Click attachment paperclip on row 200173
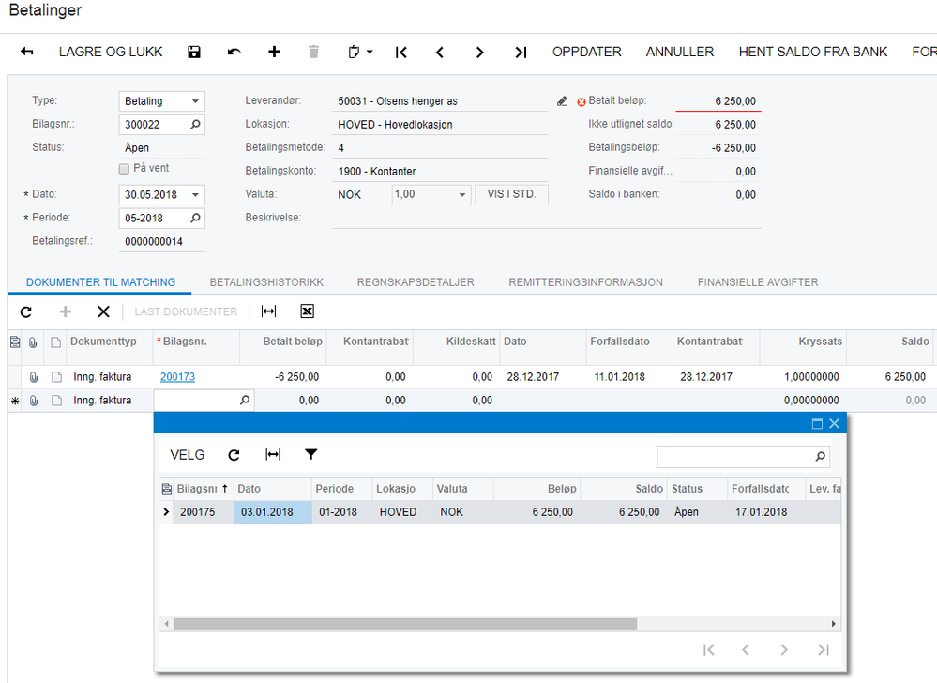The height and width of the screenshot is (683, 937). pyautogui.click(x=34, y=377)
